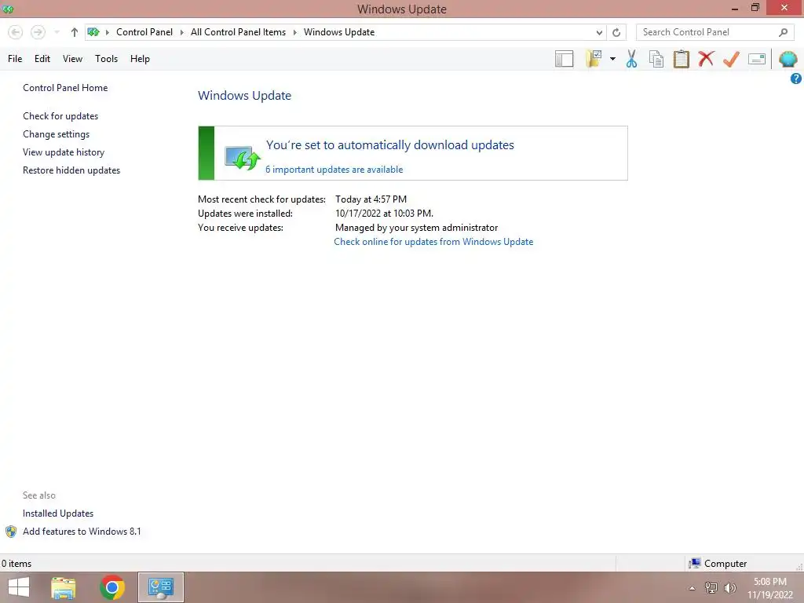The width and height of the screenshot is (804, 603).
Task: Open Change settings link
Action: [x=56, y=134]
